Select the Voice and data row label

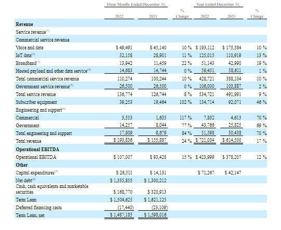pyautogui.click(x=30, y=48)
